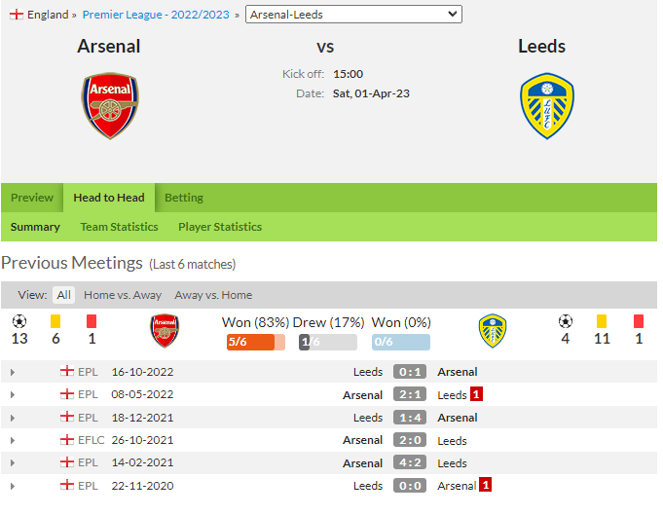Click Arsenal's small crest in the stats row
The height and width of the screenshot is (515, 663).
tap(165, 331)
